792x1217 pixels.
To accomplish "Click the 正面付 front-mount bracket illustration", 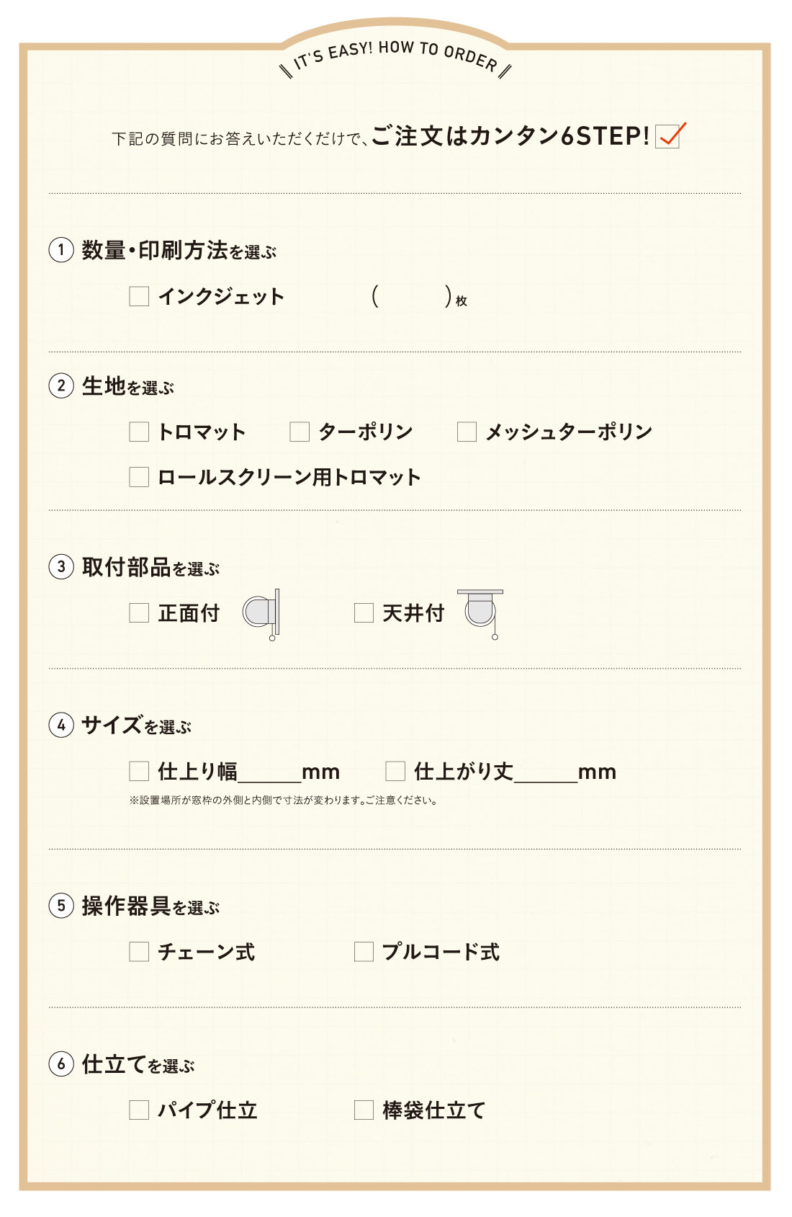I will [262, 613].
